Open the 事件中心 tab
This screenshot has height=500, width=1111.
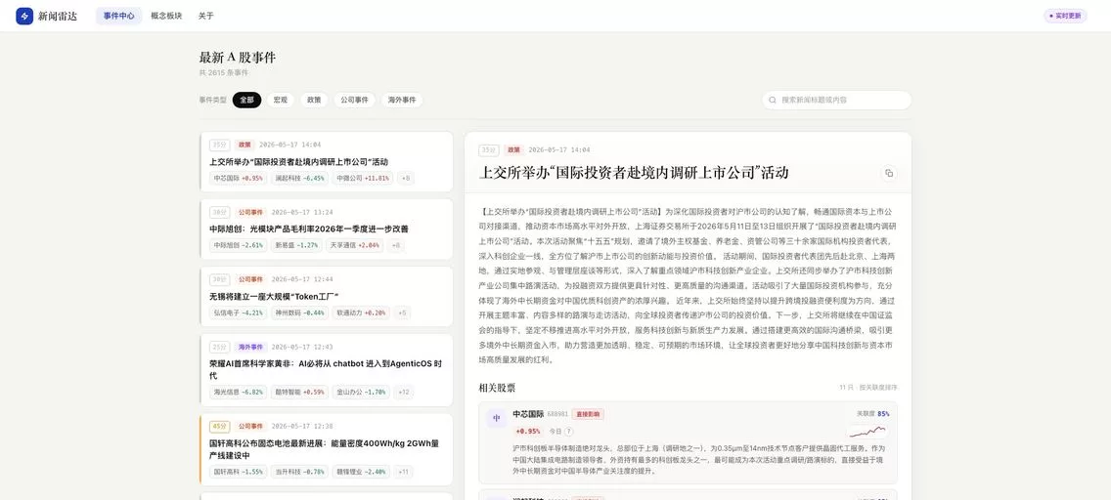pyautogui.click(x=119, y=16)
